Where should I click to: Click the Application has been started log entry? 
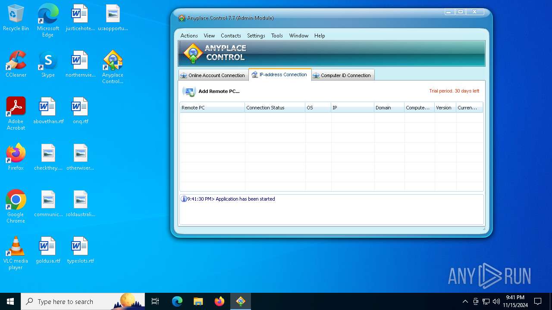[231, 199]
